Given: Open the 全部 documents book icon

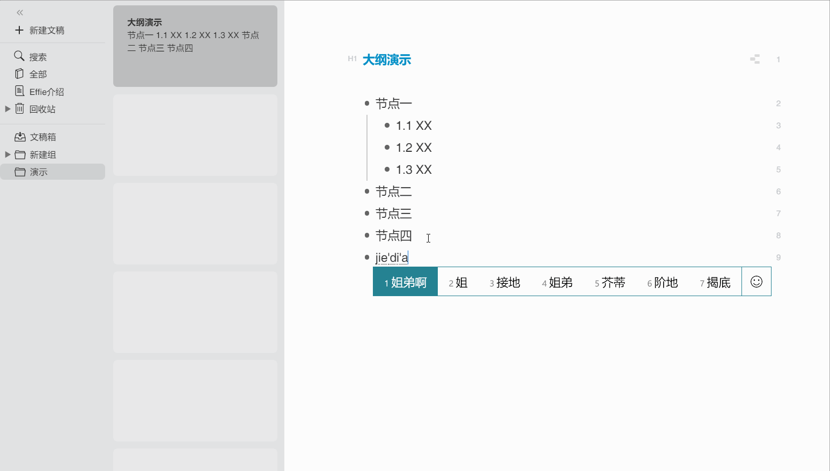Looking at the screenshot, I should pyautogui.click(x=19, y=73).
